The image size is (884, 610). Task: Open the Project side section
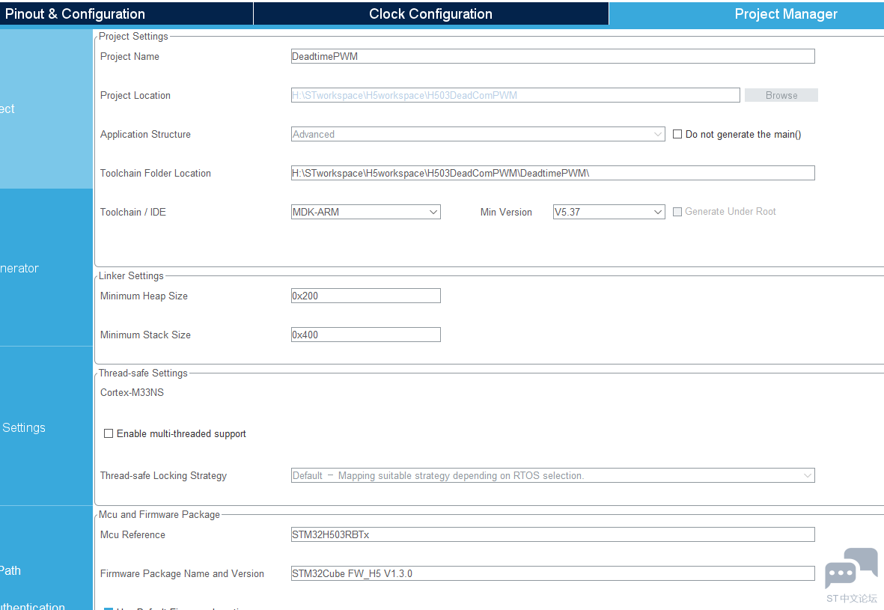46,109
